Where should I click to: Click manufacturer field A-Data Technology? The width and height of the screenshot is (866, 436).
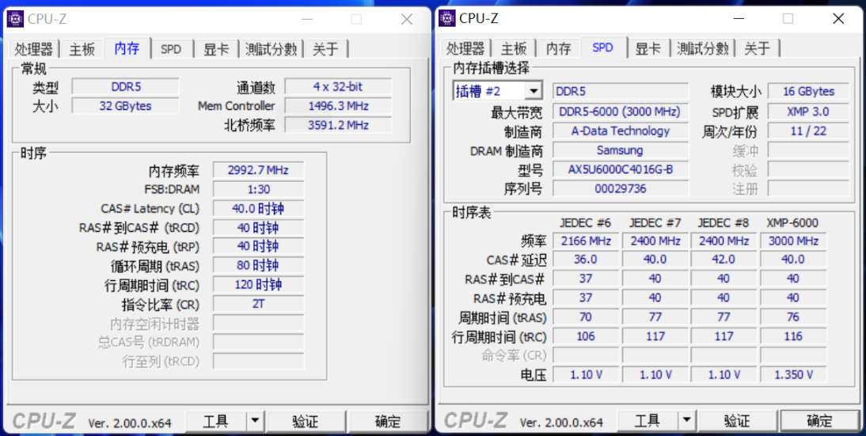pos(621,131)
